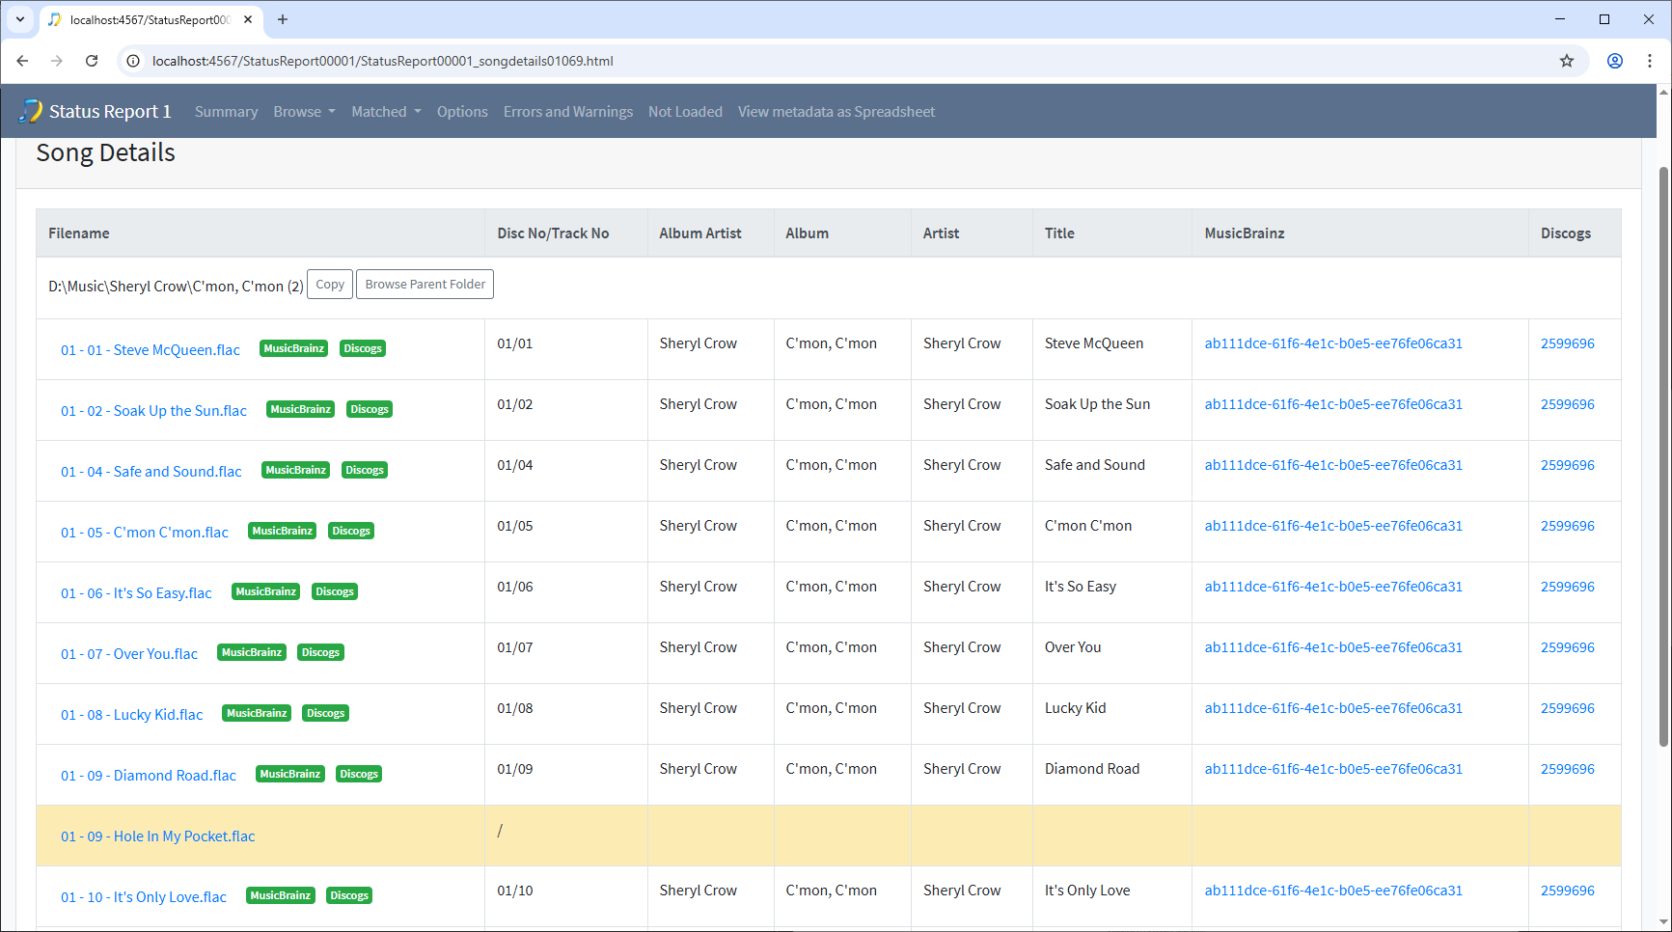Click Discogs badge on Lucky Kid row
This screenshot has width=1672, height=932.
326,713
